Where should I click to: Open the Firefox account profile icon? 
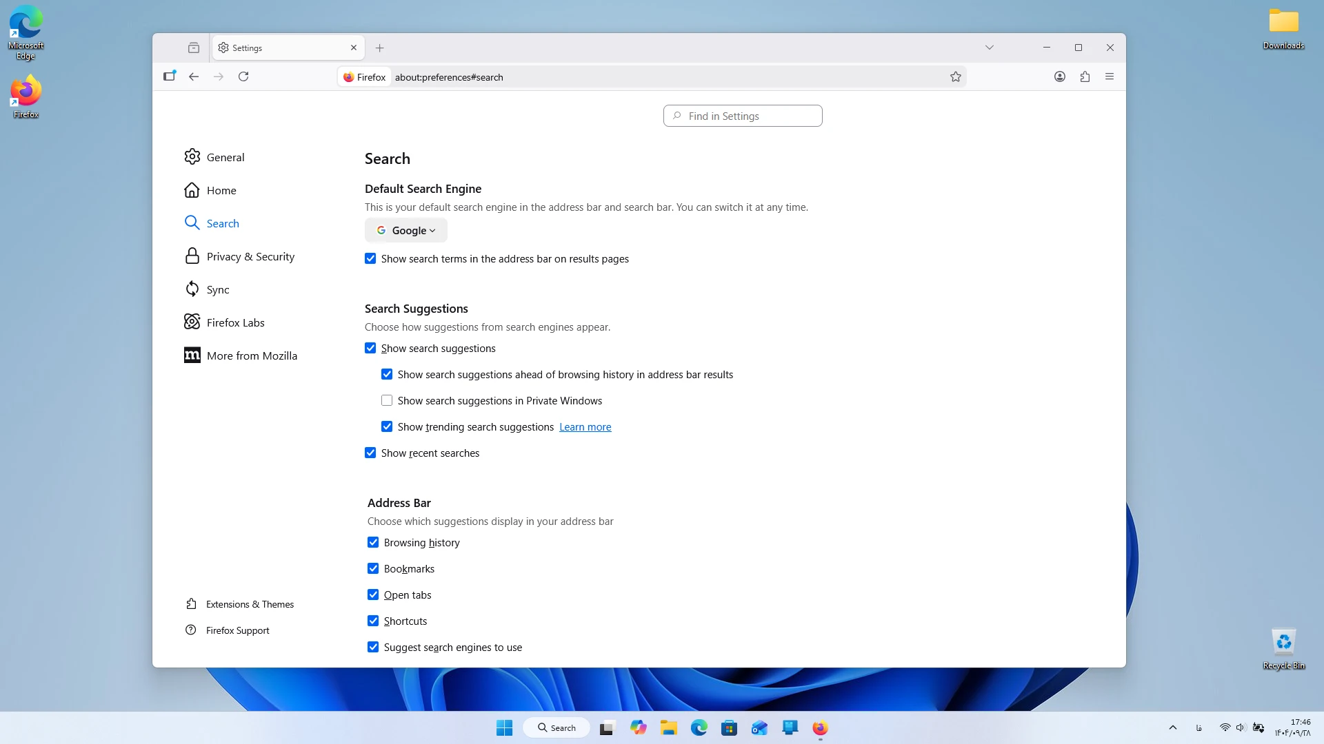(x=1060, y=76)
